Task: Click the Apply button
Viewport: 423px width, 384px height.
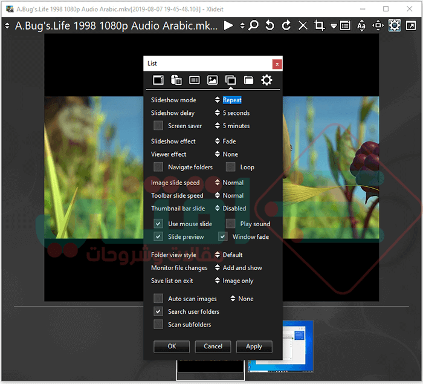Action: pyautogui.click(x=254, y=347)
